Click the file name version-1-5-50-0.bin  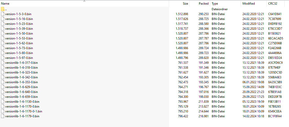pyautogui.click(x=19, y=34)
